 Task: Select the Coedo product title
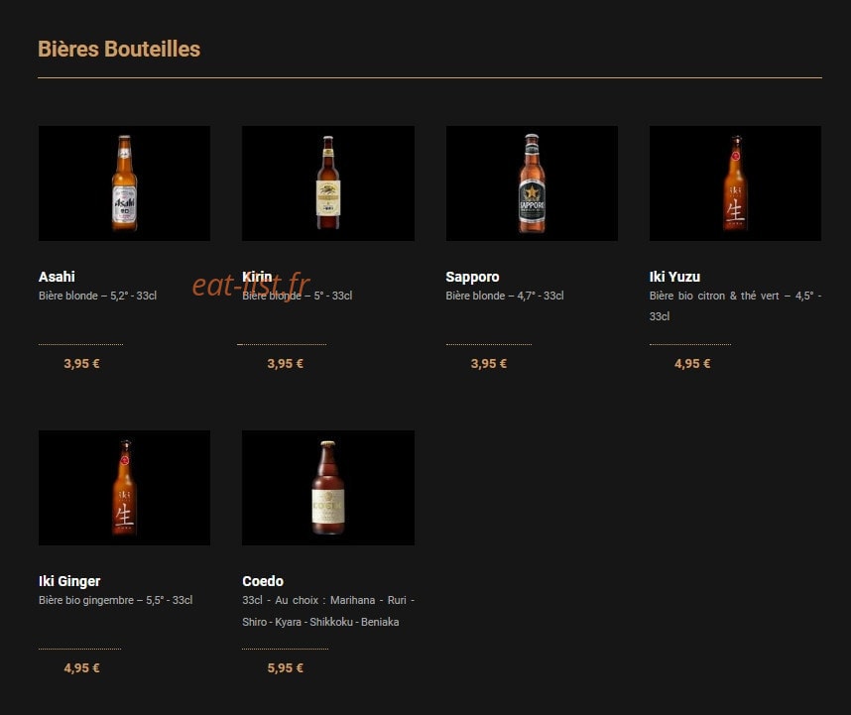[x=263, y=581]
